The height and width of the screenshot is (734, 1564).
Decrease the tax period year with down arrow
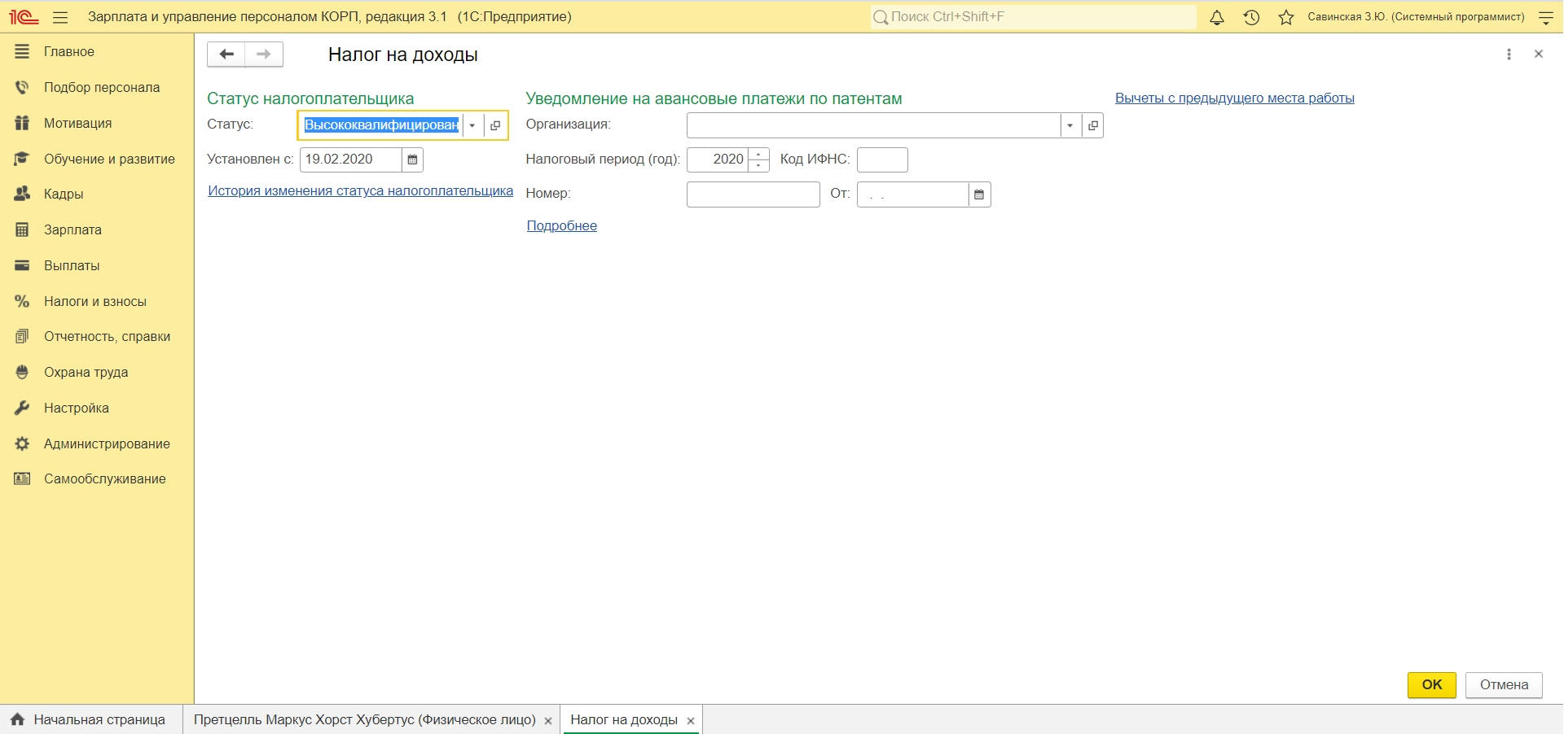pyautogui.click(x=758, y=165)
